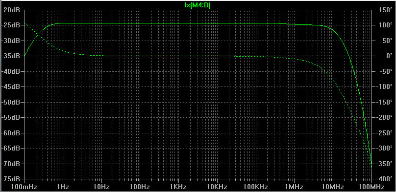396x192 pixels.
Task: Click the 1KHz frequency axis label
Action: click(x=178, y=187)
